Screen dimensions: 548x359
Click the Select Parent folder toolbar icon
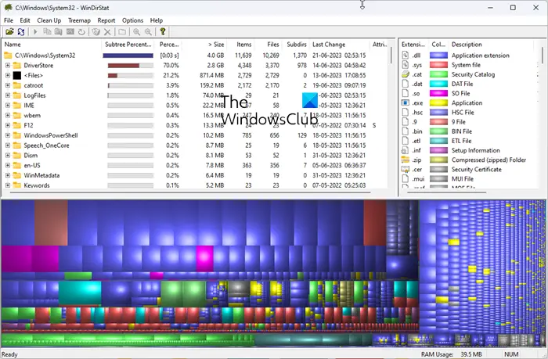tap(122, 32)
